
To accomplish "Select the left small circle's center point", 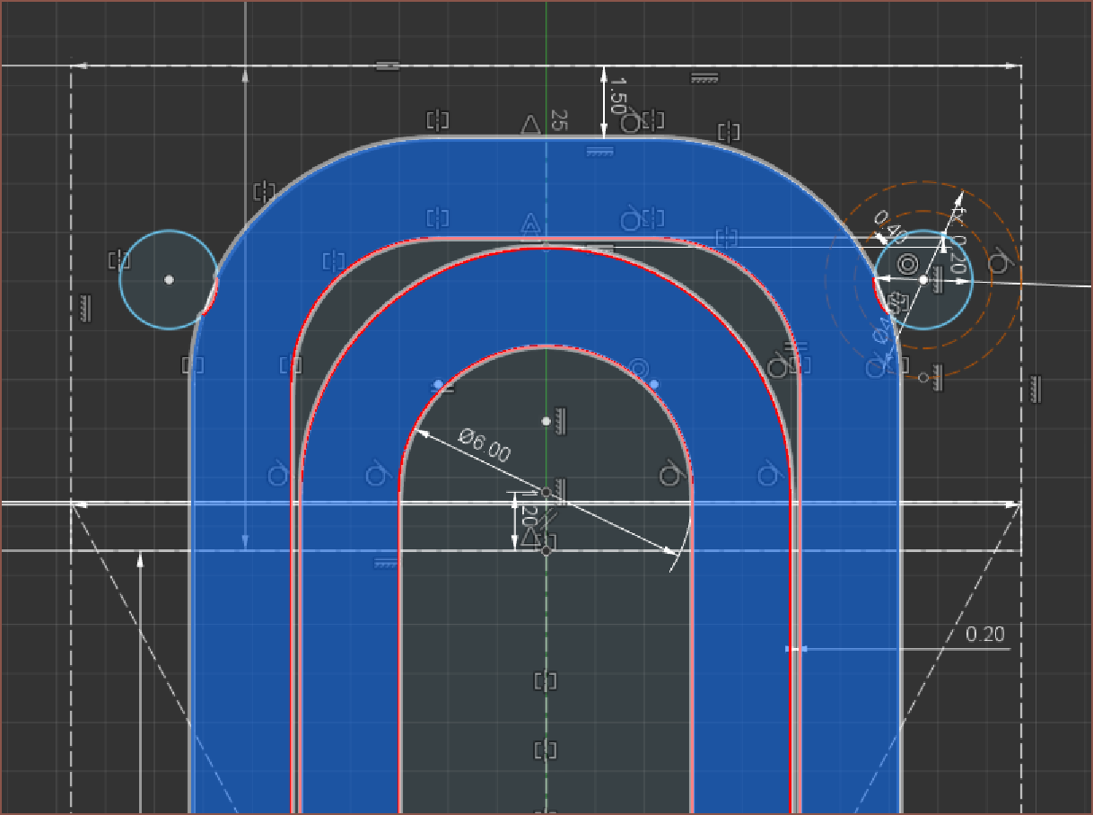I will 169,280.
